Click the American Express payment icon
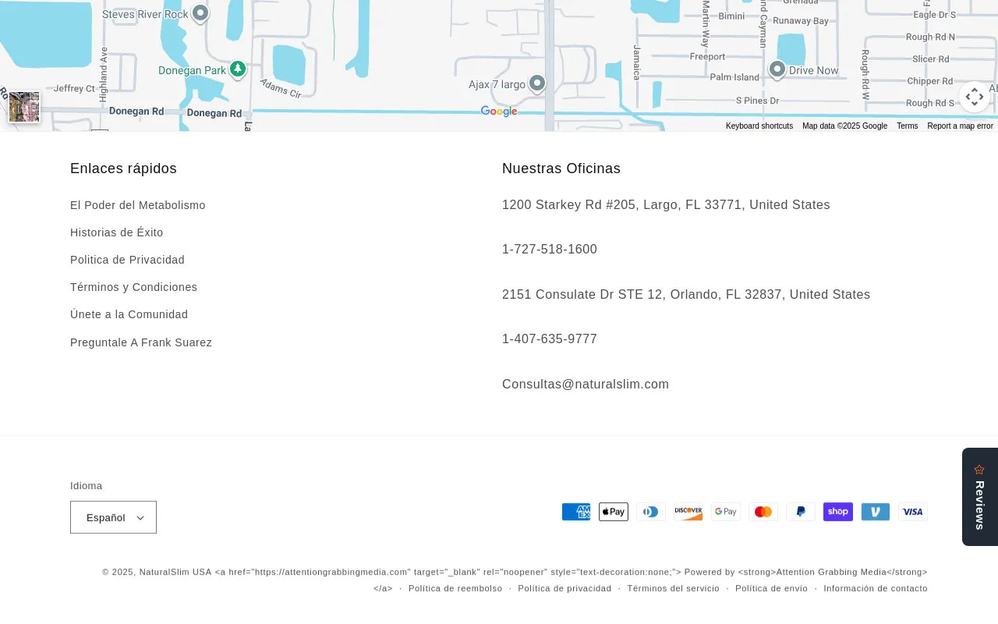Image resolution: width=998 pixels, height=624 pixels. (x=576, y=512)
